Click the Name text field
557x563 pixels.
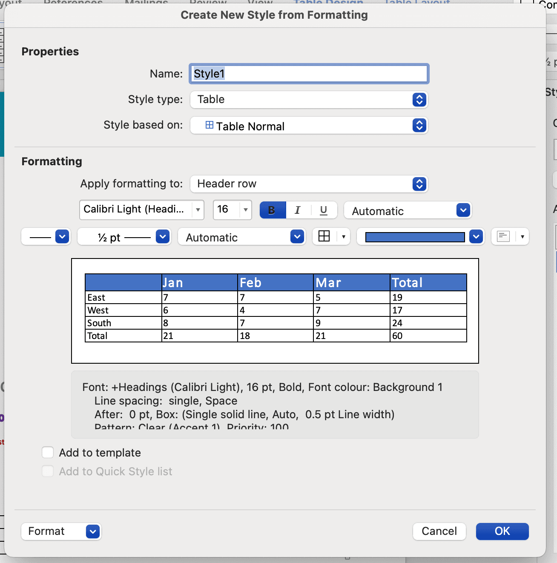coord(309,74)
